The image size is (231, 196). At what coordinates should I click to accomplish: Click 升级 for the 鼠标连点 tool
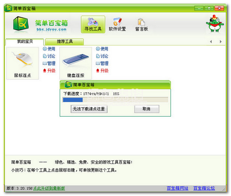49,71
